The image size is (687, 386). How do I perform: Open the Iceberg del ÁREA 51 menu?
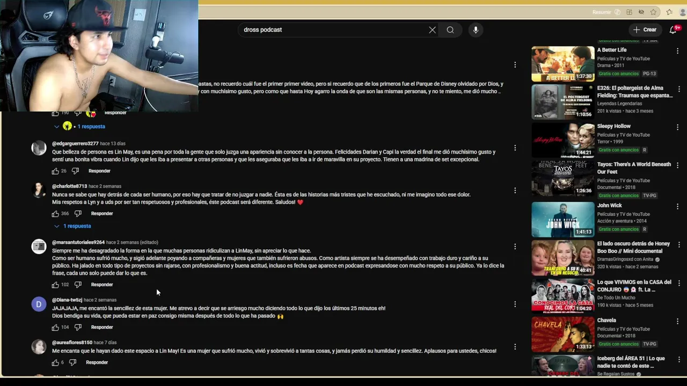pyautogui.click(x=678, y=359)
